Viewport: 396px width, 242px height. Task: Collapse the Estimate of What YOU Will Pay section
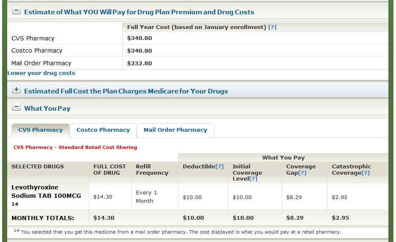coord(16,11)
